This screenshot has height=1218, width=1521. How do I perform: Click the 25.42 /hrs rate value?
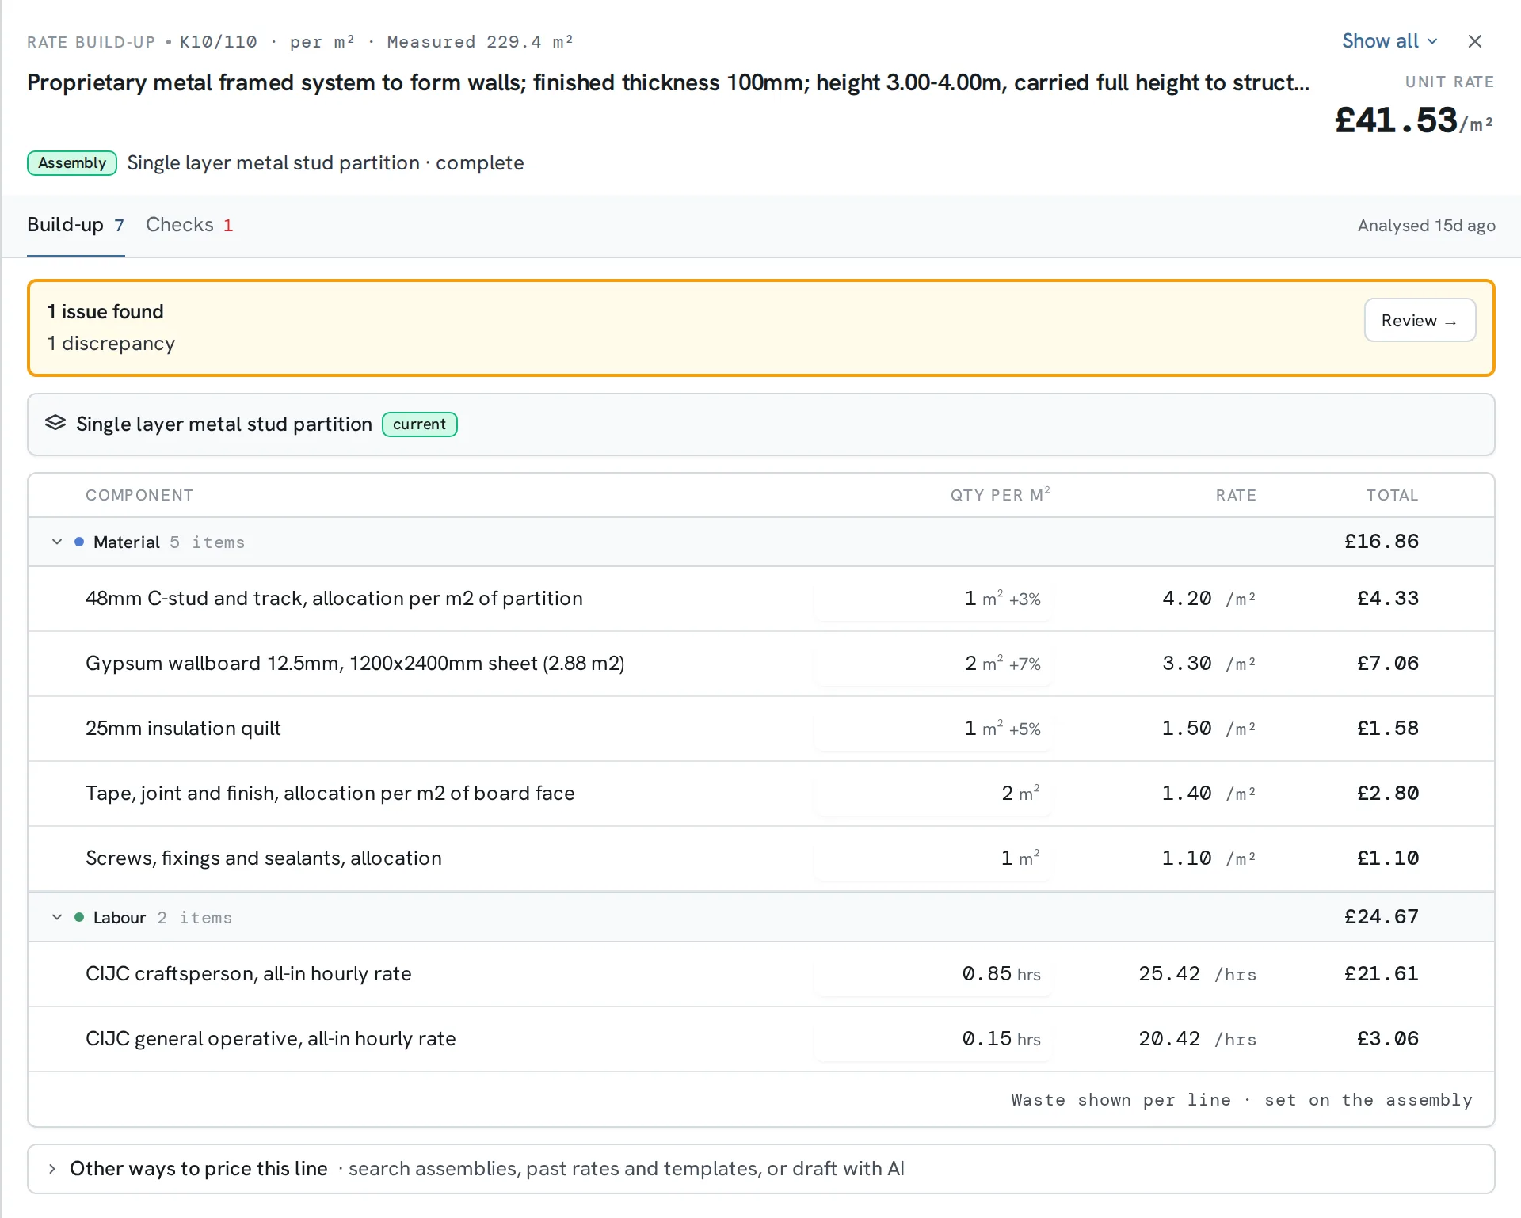[1198, 974]
